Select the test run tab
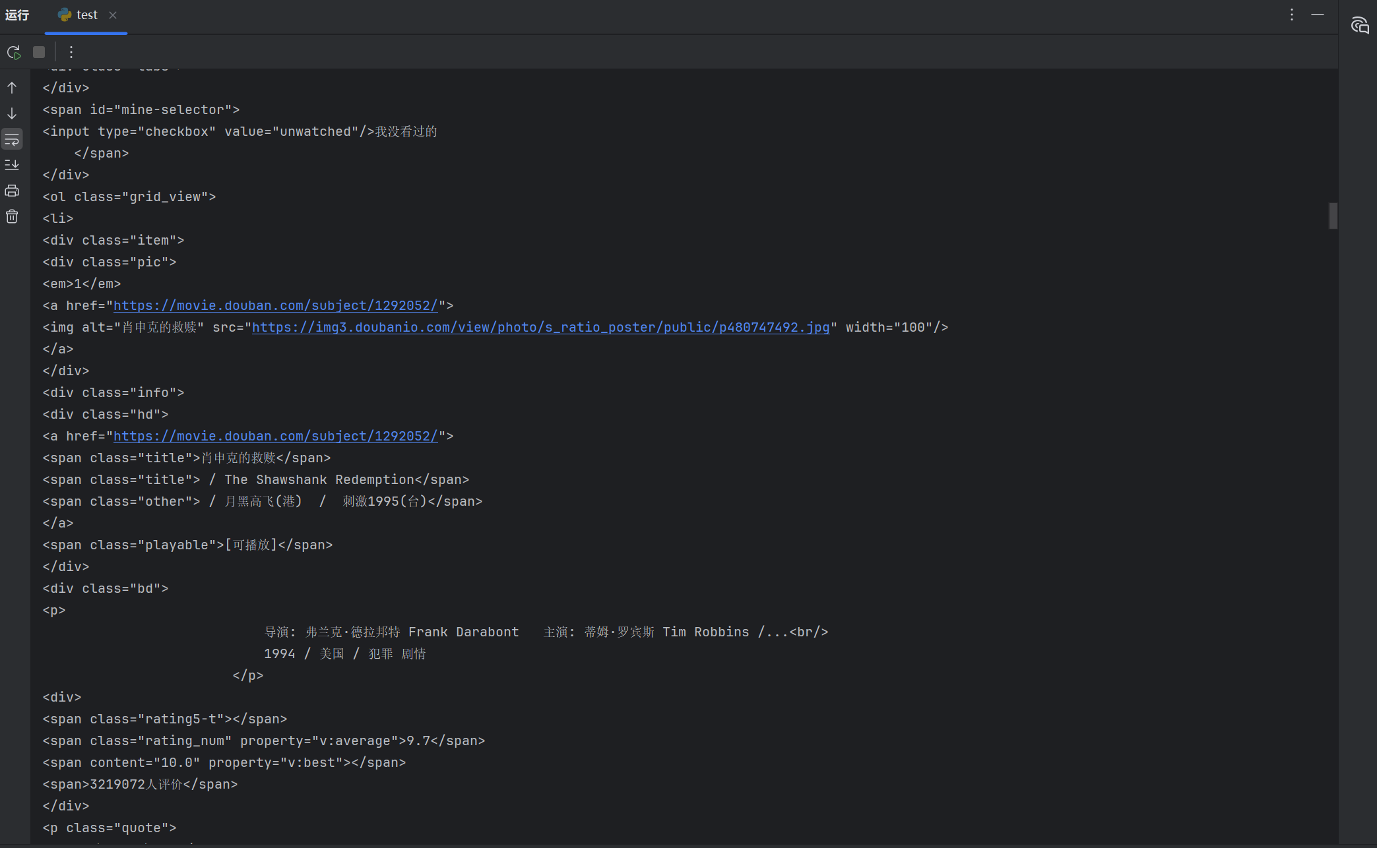This screenshot has height=848, width=1377. click(x=86, y=15)
